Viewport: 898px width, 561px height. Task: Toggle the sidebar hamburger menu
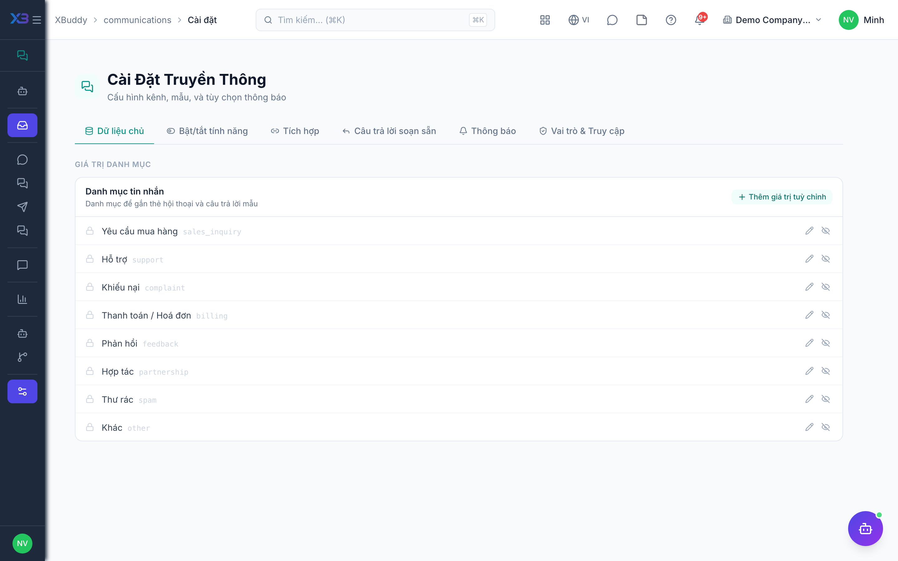(37, 20)
